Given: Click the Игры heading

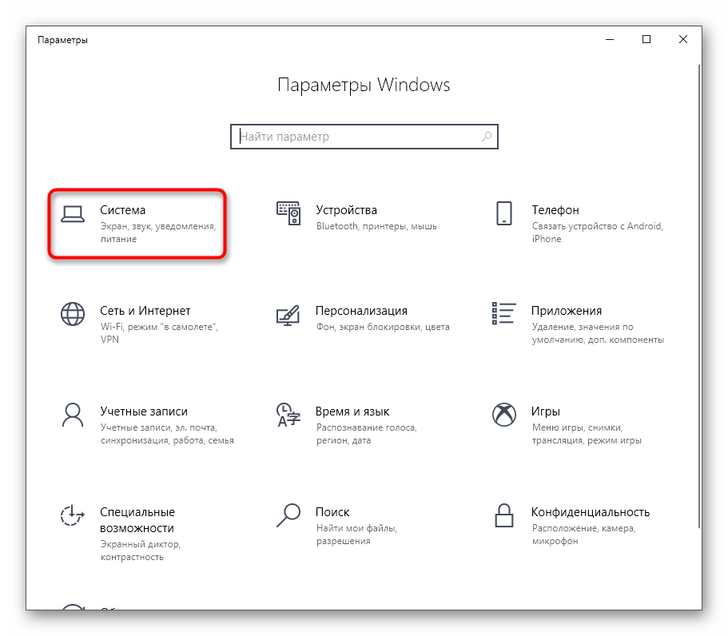Looking at the screenshot, I should [x=546, y=411].
